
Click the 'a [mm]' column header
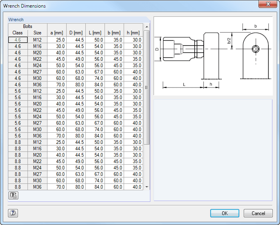(57, 30)
